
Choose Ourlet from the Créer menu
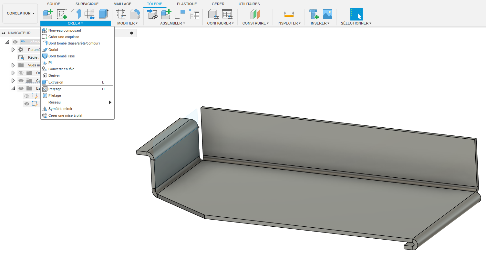[x=53, y=50]
